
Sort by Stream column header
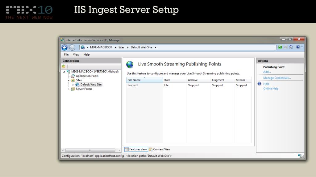tap(243, 80)
